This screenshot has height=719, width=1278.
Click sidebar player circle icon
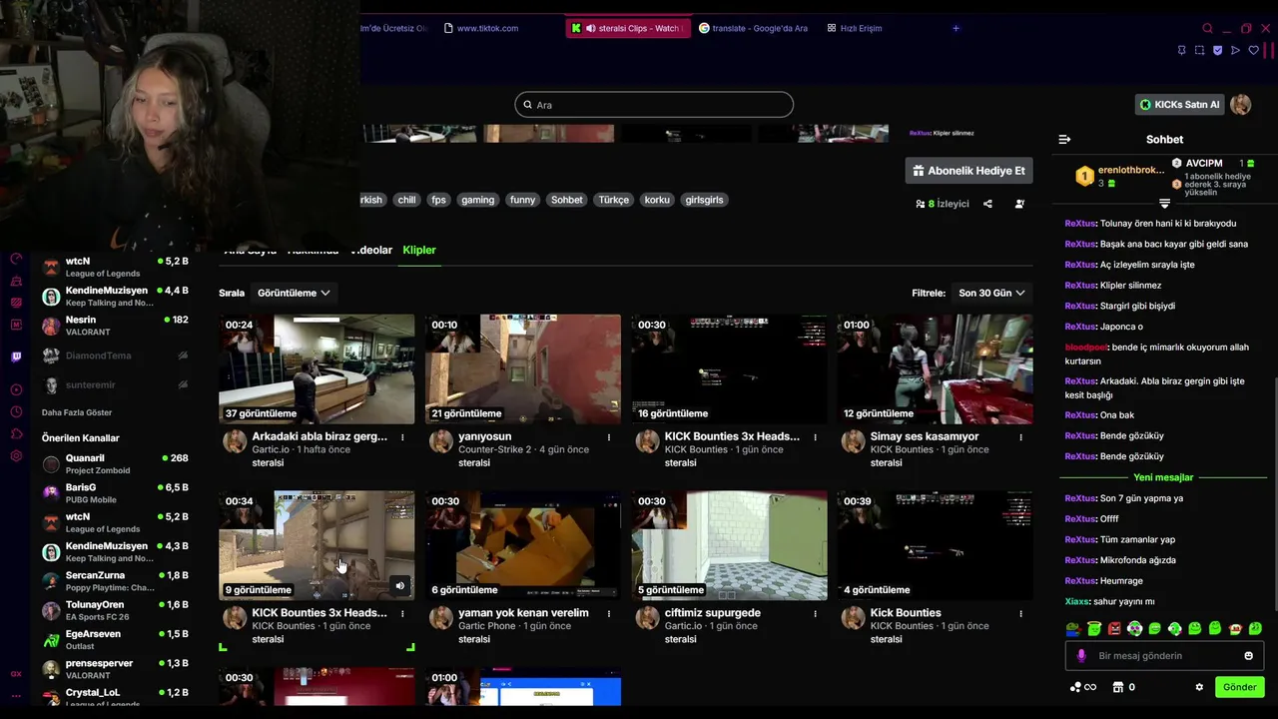tap(16, 389)
